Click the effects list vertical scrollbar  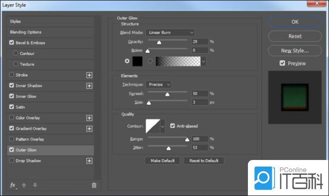[97, 97]
